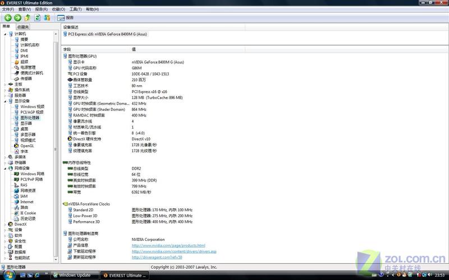Click the 历史记录 history icon
This screenshot has height=280, width=449.
coord(17,218)
